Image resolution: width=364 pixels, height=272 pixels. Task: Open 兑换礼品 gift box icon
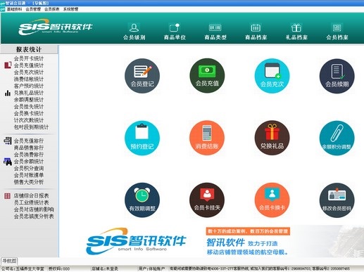(x=272, y=138)
